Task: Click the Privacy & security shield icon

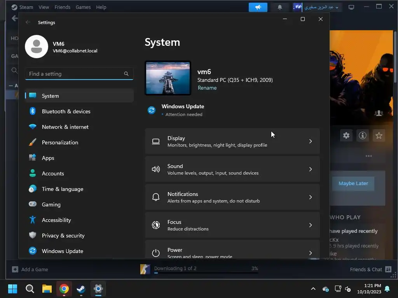Action: point(33,235)
